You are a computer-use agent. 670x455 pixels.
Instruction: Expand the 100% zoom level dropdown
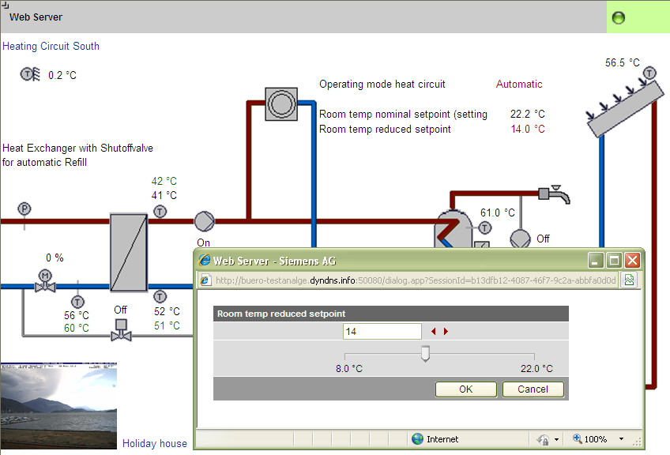[621, 438]
